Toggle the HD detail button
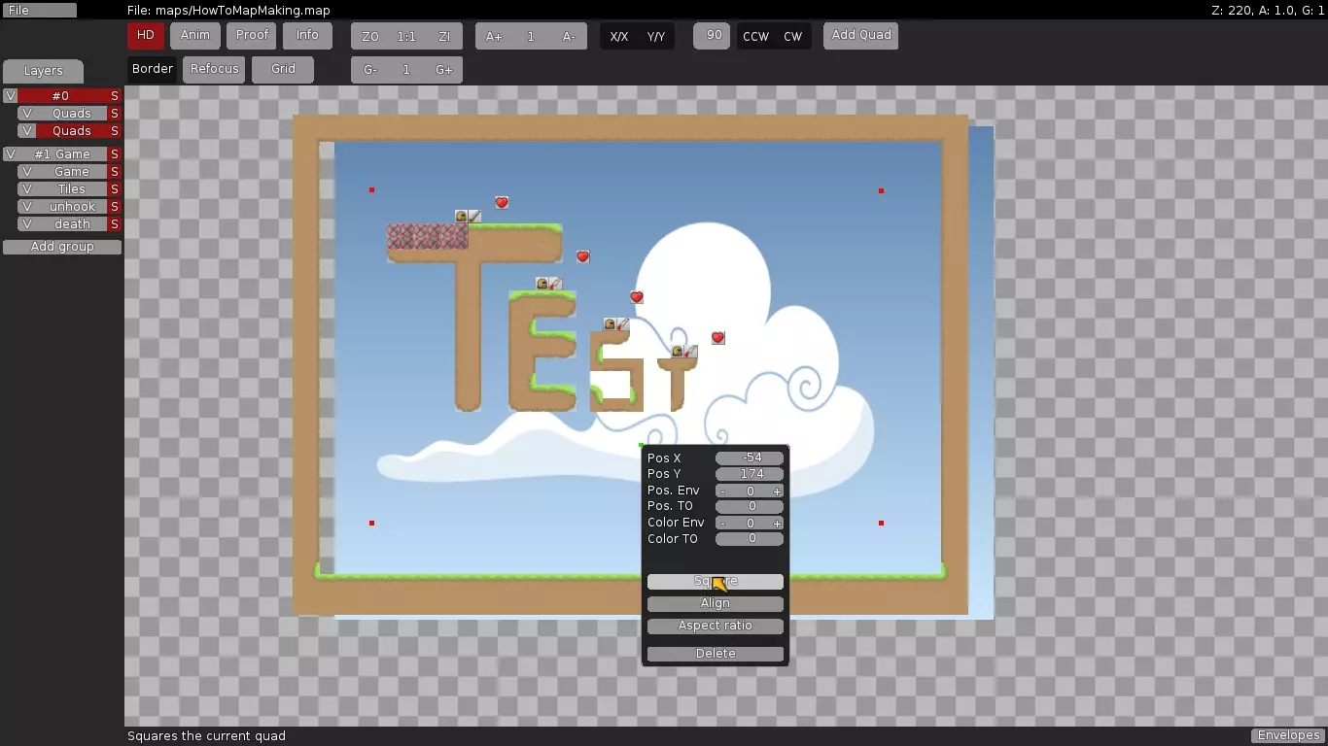This screenshot has width=1328, height=746. pyautogui.click(x=145, y=36)
